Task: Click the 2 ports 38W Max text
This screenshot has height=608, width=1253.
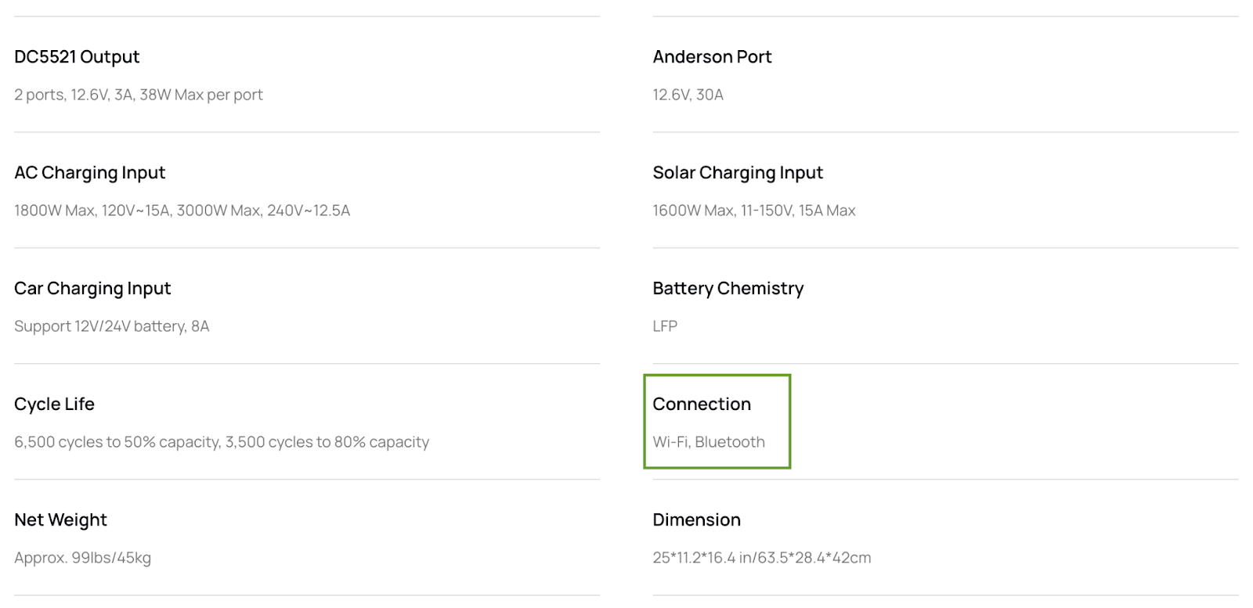Action: click(139, 95)
